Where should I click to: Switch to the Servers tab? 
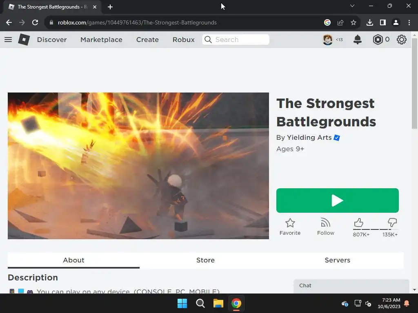tap(338, 260)
